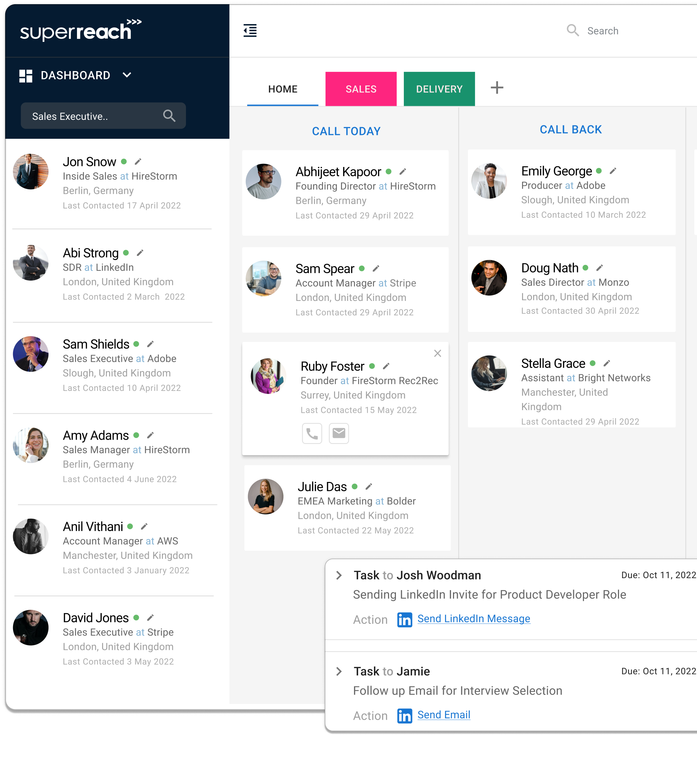The height and width of the screenshot is (776, 697).
Task: Expand the Task to Josh Woodman chevron
Action: pos(339,575)
